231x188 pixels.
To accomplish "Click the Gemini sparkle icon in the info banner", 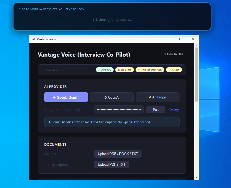I will [x=49, y=122].
